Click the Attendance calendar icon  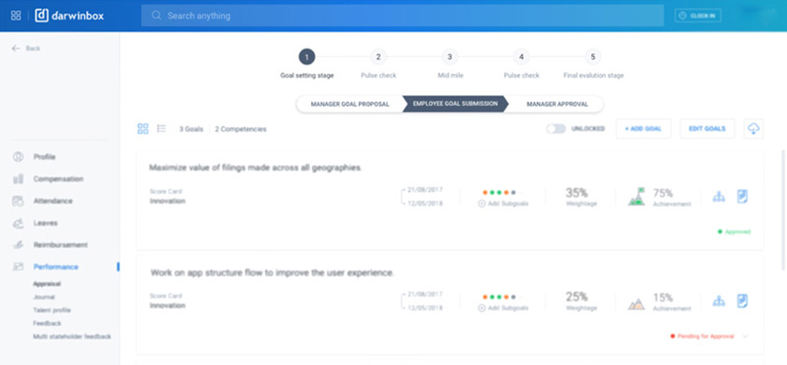(18, 201)
